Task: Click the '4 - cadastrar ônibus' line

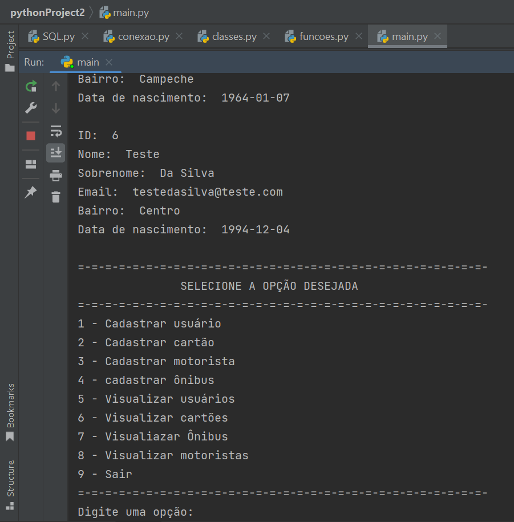Action: (x=146, y=380)
